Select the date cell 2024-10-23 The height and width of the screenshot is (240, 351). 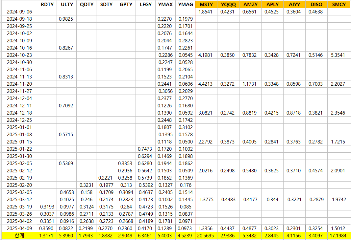coord(19,55)
